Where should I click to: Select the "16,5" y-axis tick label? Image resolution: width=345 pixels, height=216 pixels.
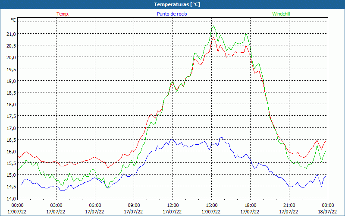tap(11, 140)
